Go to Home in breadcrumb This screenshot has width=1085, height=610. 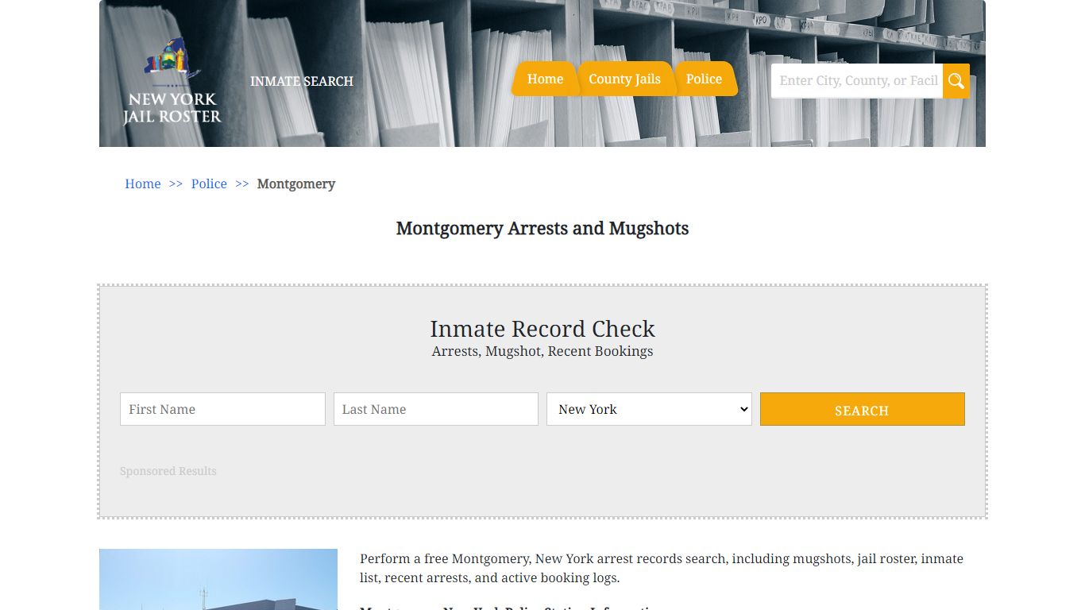(x=143, y=183)
